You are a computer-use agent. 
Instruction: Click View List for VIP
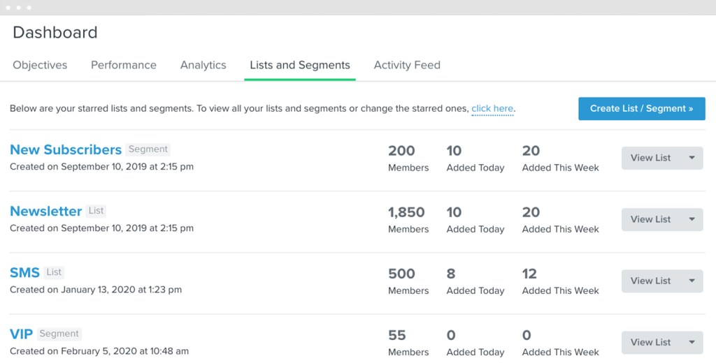[650, 342]
